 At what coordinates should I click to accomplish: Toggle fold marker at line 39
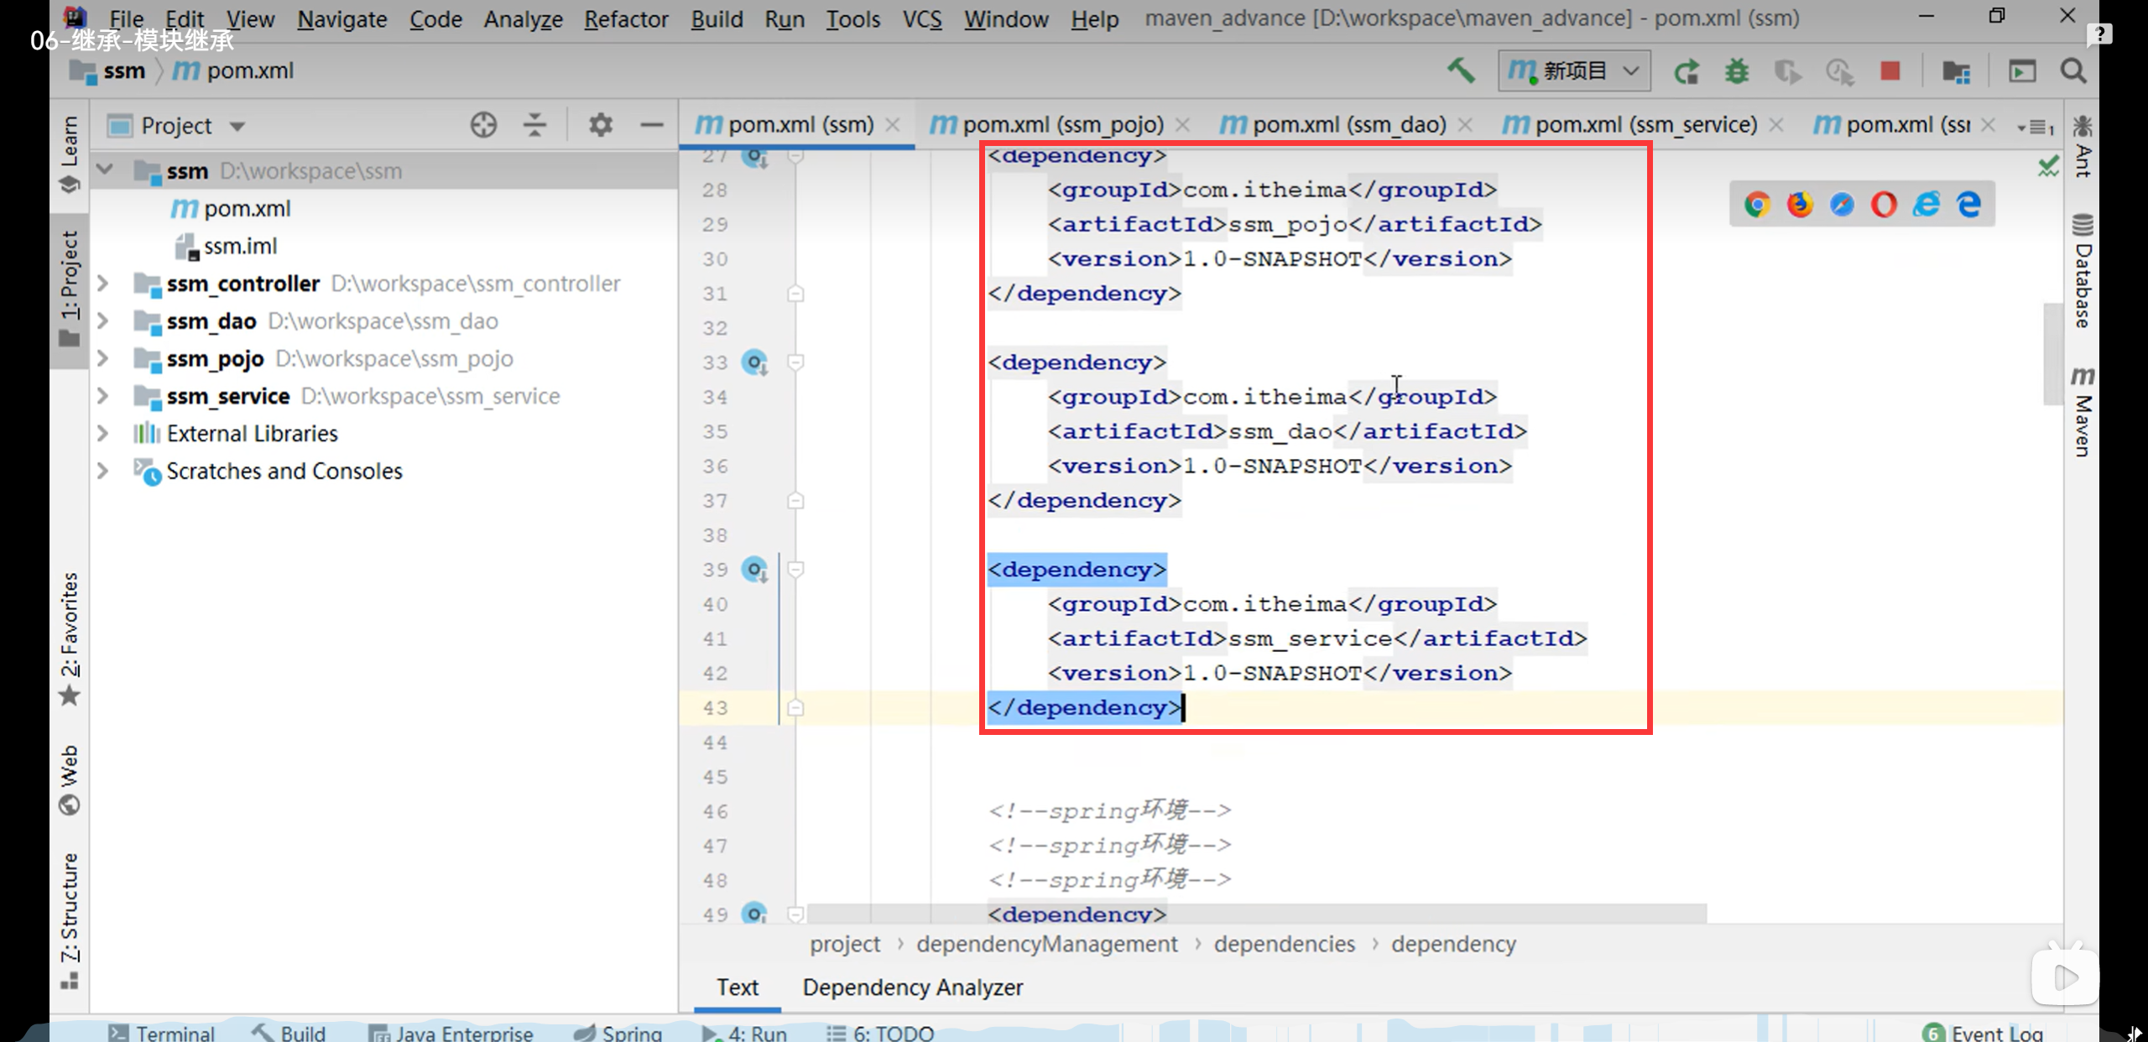[x=795, y=570]
